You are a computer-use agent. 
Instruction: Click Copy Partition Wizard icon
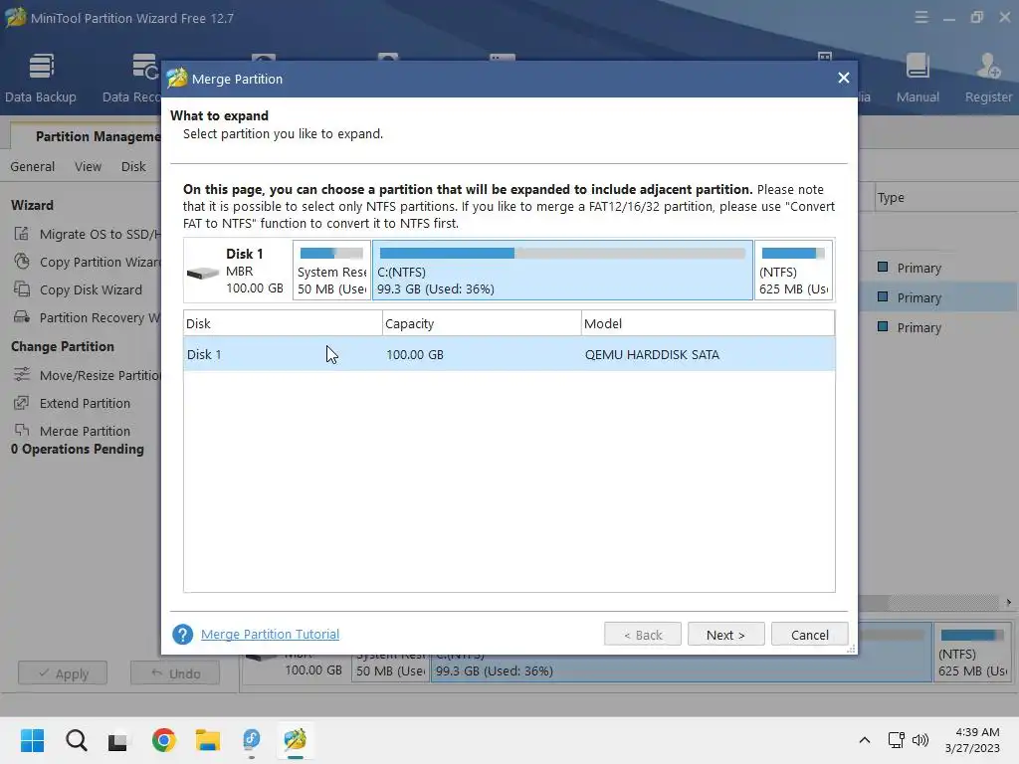pyautogui.click(x=22, y=262)
